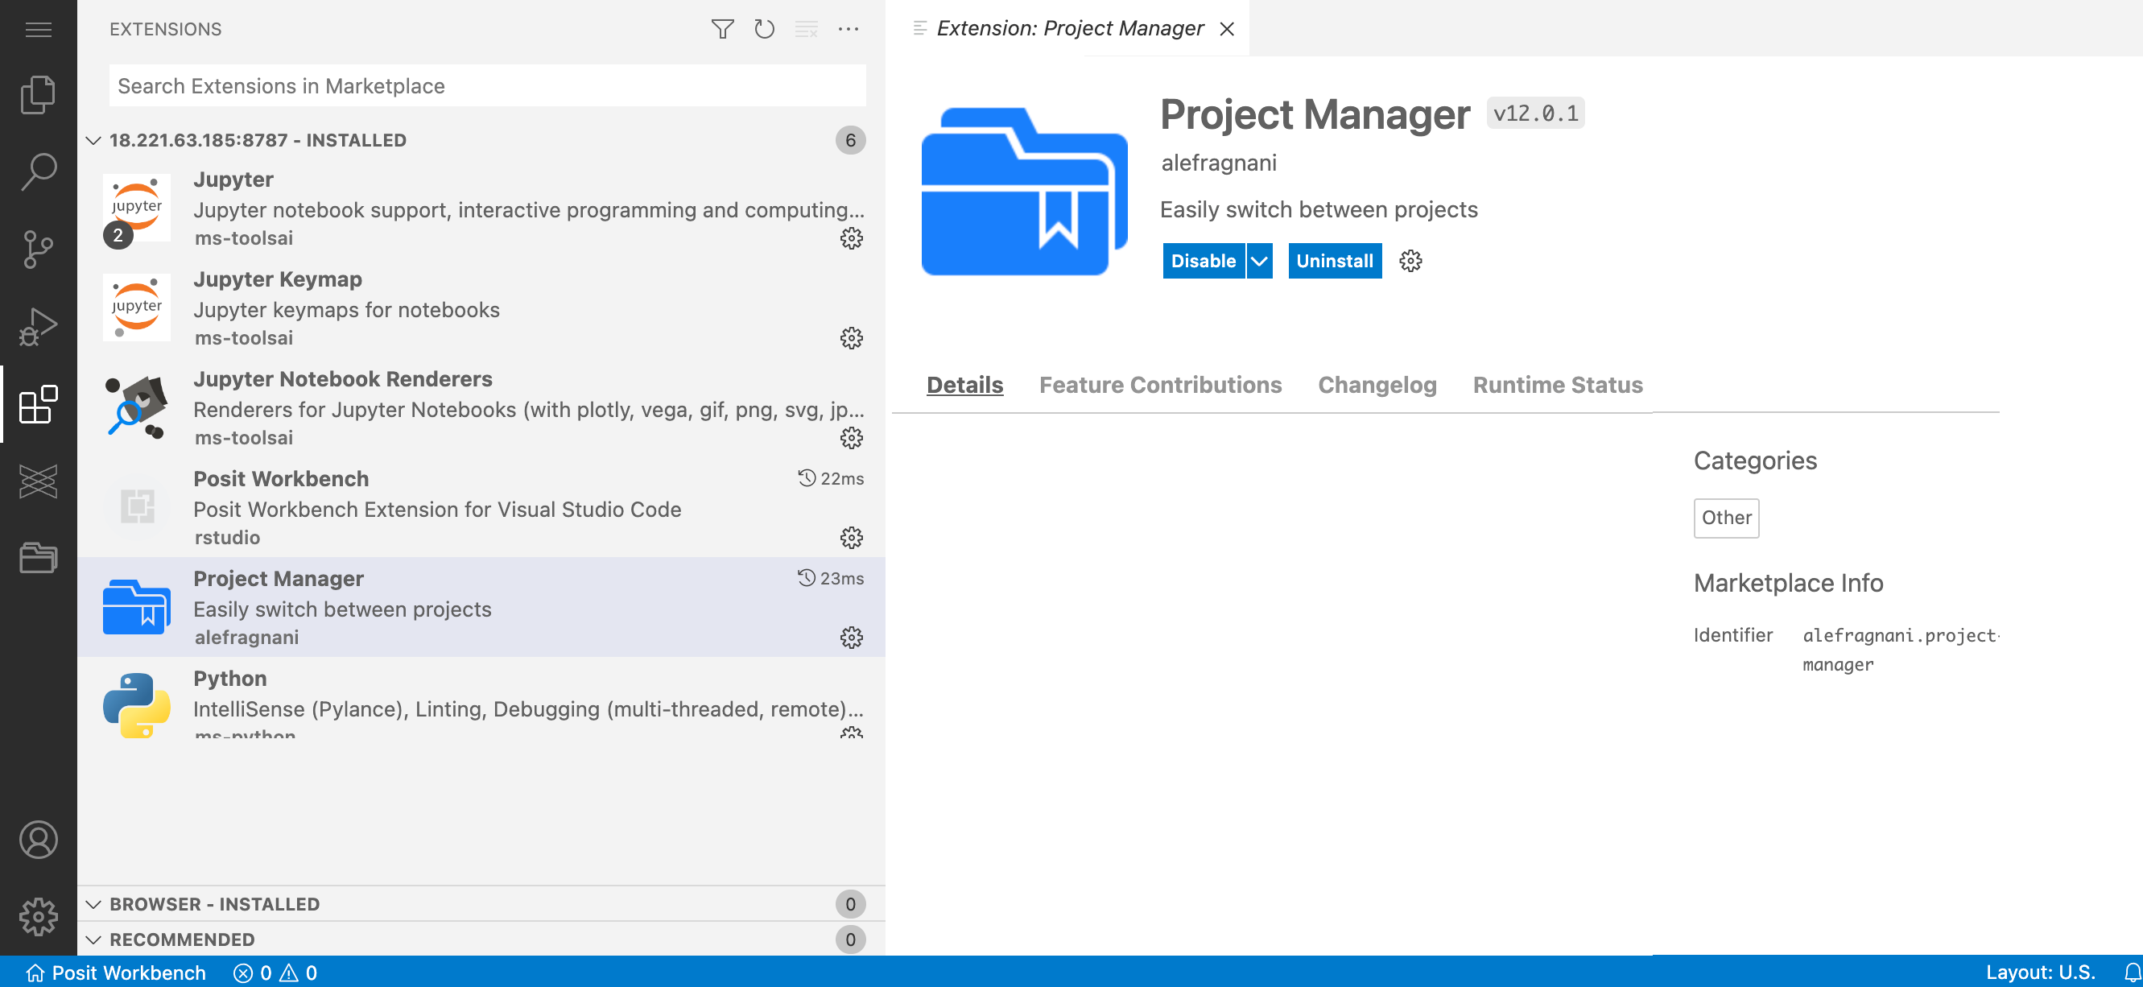Select the Project Manager extension row

pyautogui.click(x=481, y=608)
